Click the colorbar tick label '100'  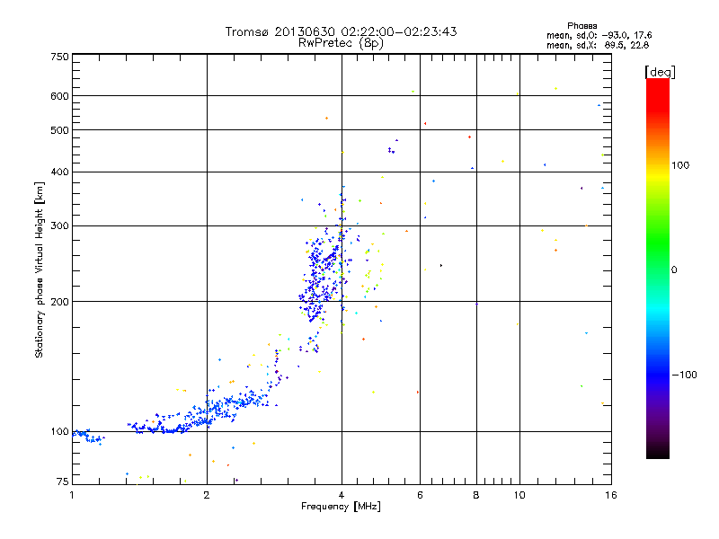680,165
